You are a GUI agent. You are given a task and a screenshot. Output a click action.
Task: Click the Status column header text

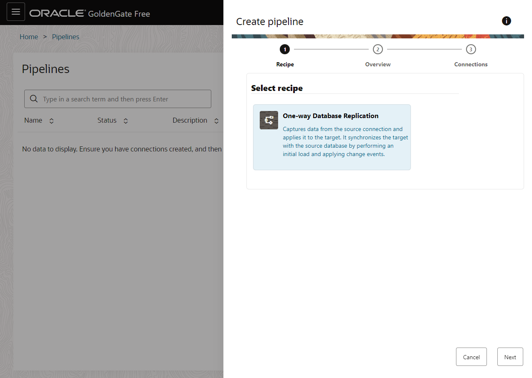[x=107, y=120]
